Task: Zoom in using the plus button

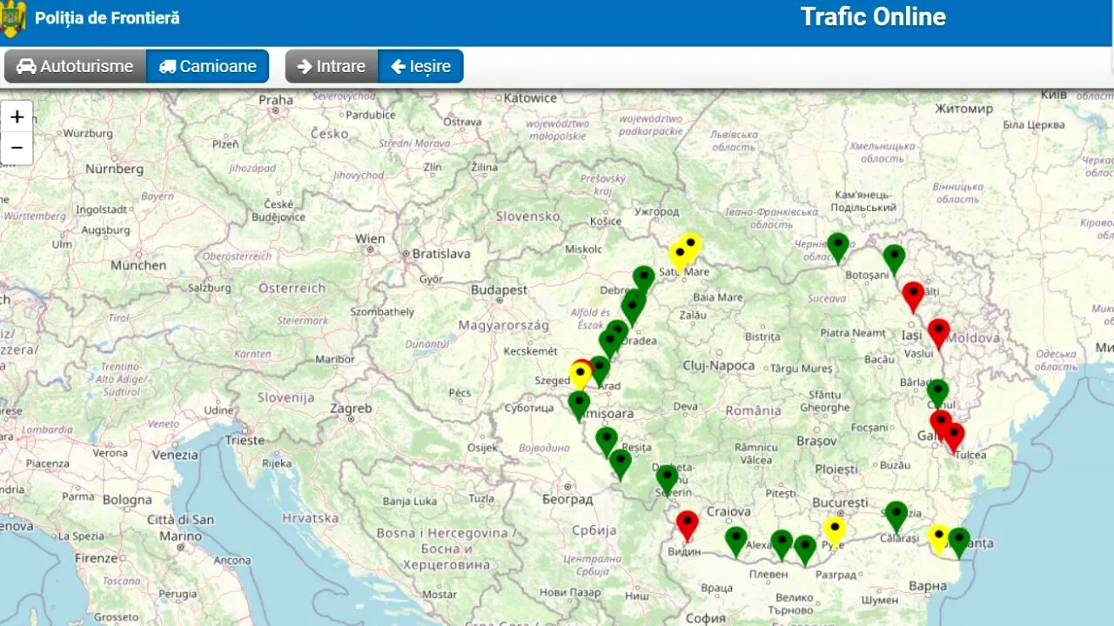Action: click(17, 116)
